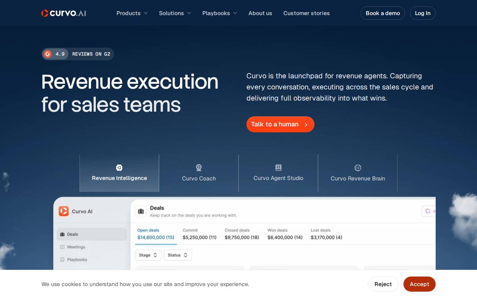Accept cookies in the banner

[x=419, y=284]
